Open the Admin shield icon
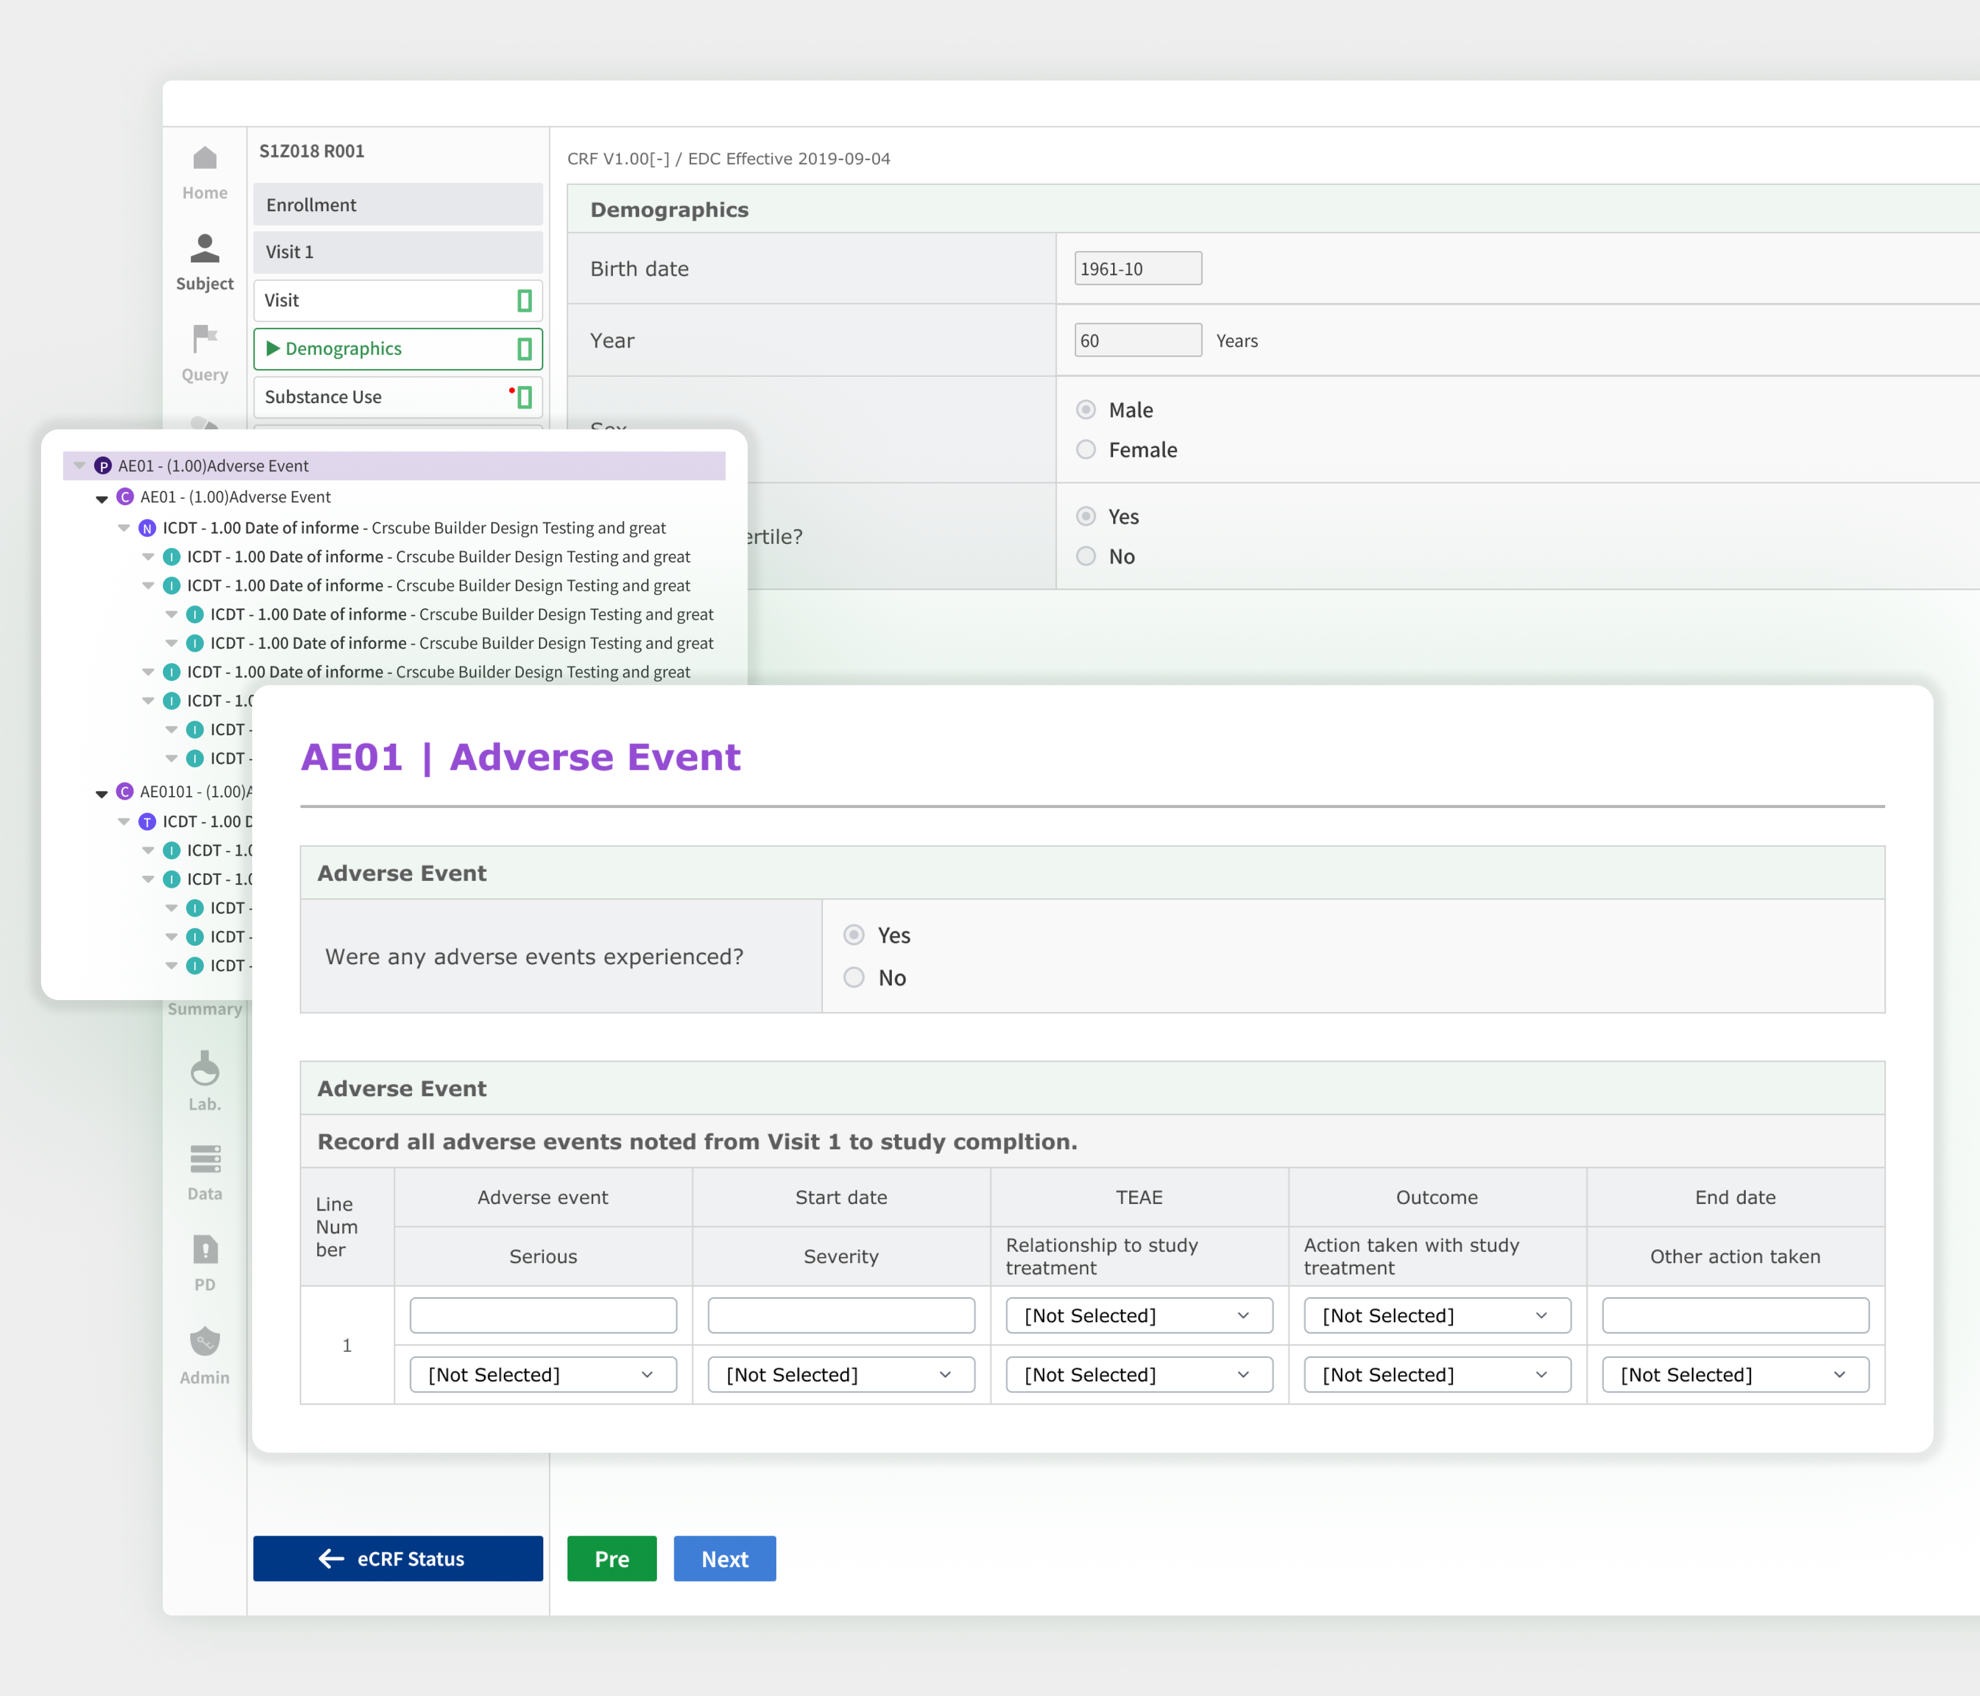Screen dimensions: 1980x1696 204,1341
